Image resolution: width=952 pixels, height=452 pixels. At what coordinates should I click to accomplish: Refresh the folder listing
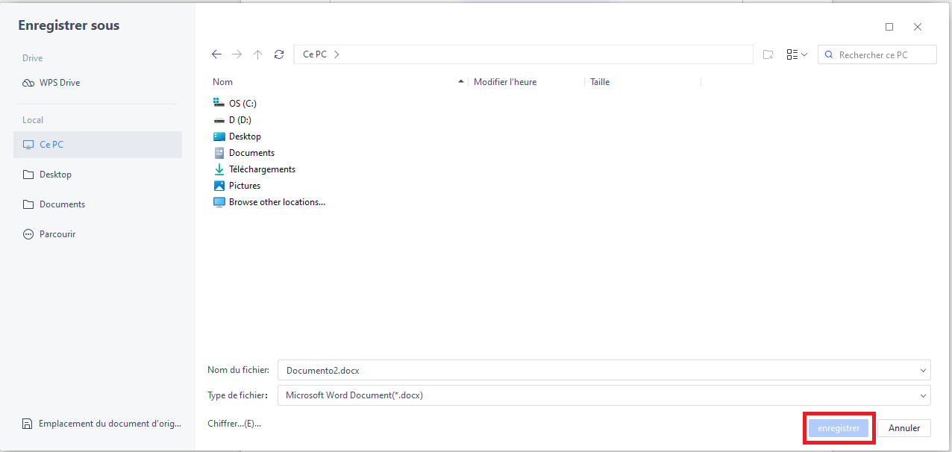pos(279,54)
